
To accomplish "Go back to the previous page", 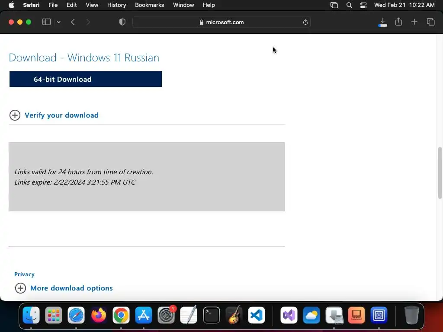I will point(73,22).
